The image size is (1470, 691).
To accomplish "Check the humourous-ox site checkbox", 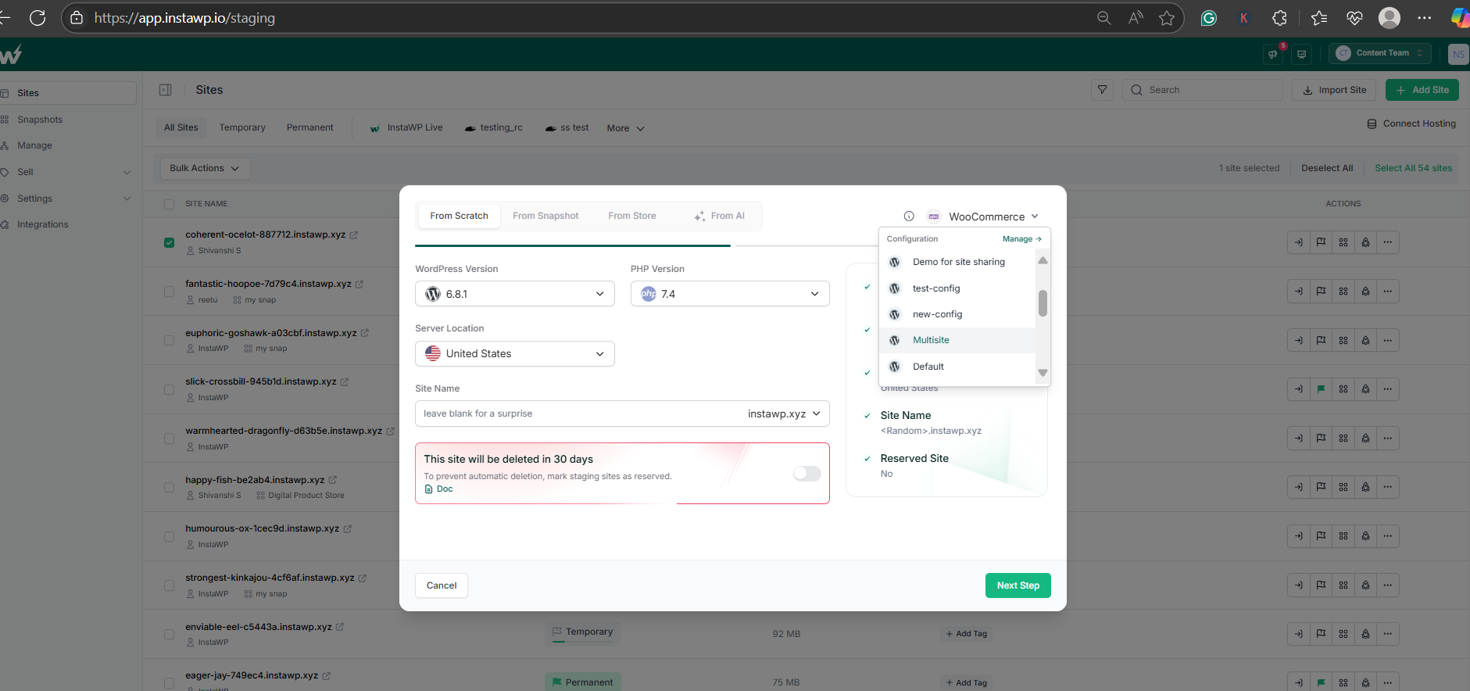I will click(x=169, y=536).
